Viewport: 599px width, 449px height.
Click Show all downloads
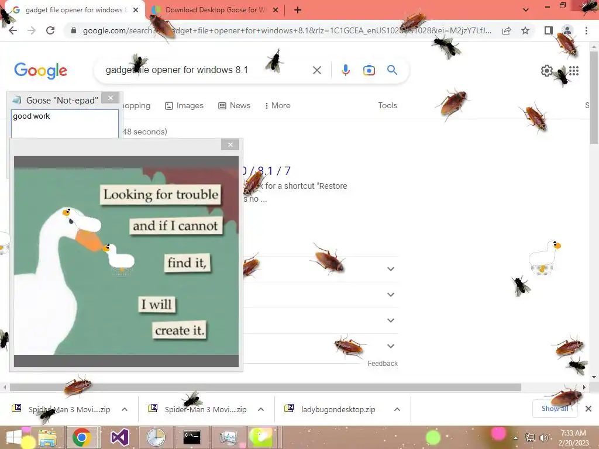pos(555,409)
